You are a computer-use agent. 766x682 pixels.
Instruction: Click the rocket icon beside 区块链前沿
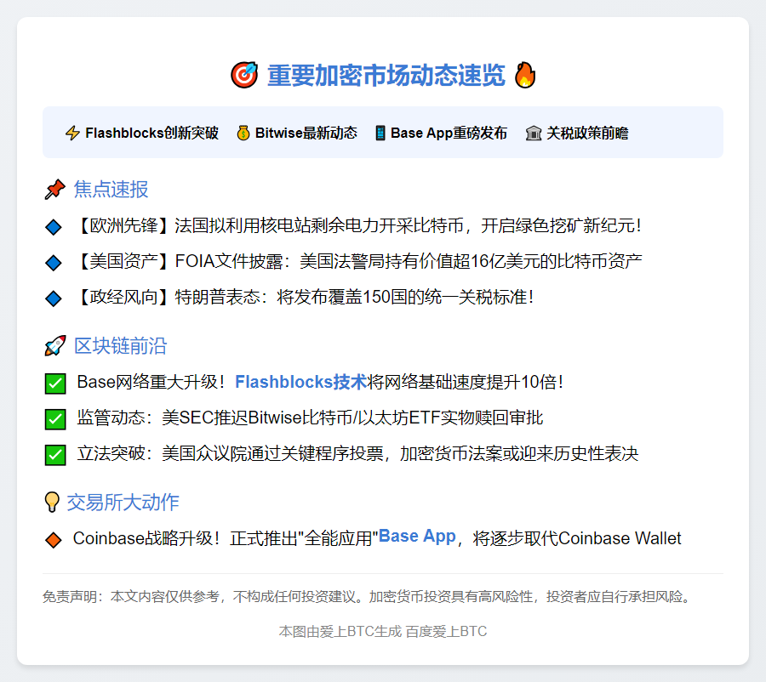[x=54, y=346]
